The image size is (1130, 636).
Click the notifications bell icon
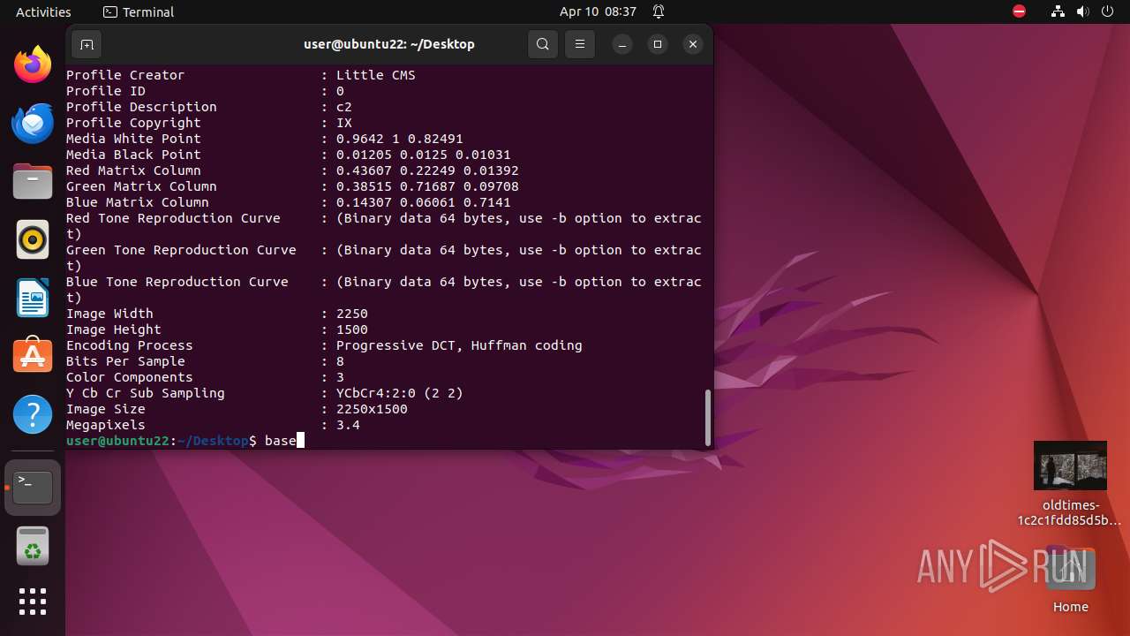pyautogui.click(x=659, y=11)
